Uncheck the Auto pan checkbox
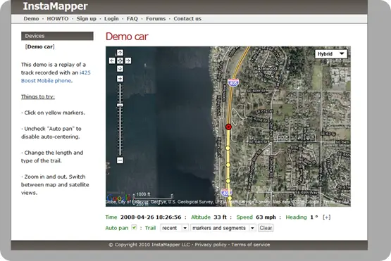The image size is (391, 261). tap(134, 227)
